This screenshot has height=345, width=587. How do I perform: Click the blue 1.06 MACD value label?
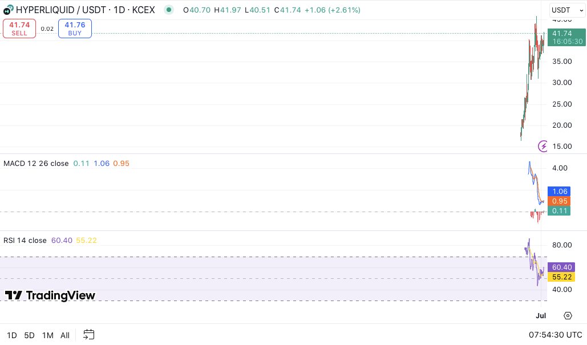point(559,191)
